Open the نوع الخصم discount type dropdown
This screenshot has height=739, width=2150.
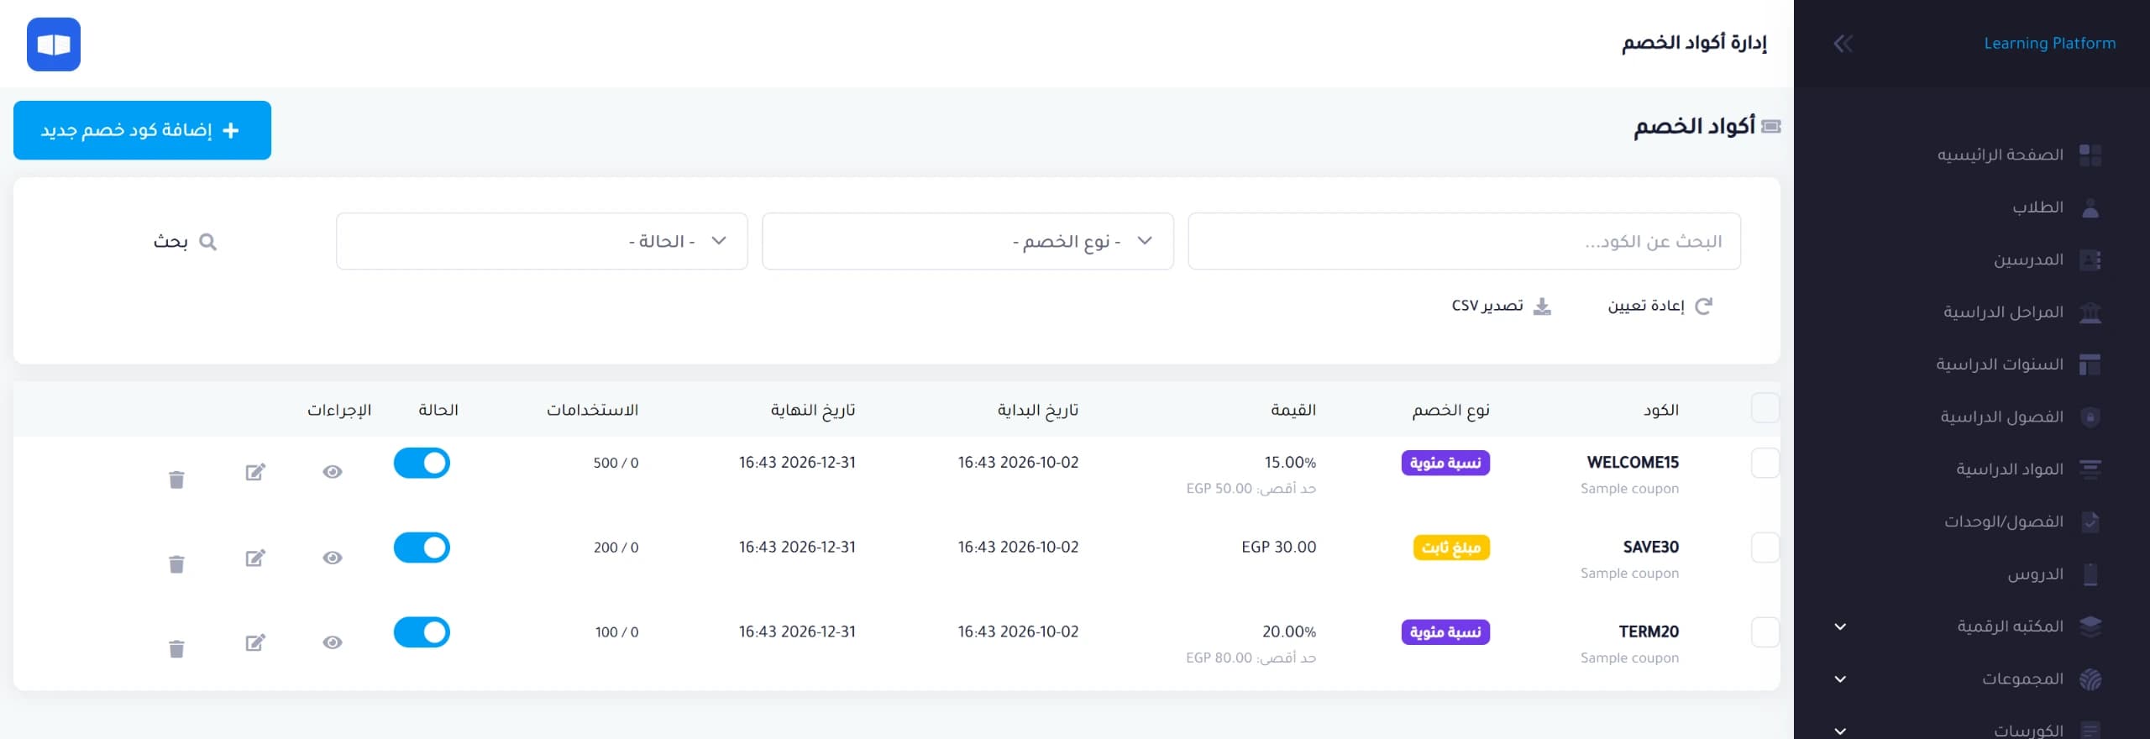pos(967,241)
